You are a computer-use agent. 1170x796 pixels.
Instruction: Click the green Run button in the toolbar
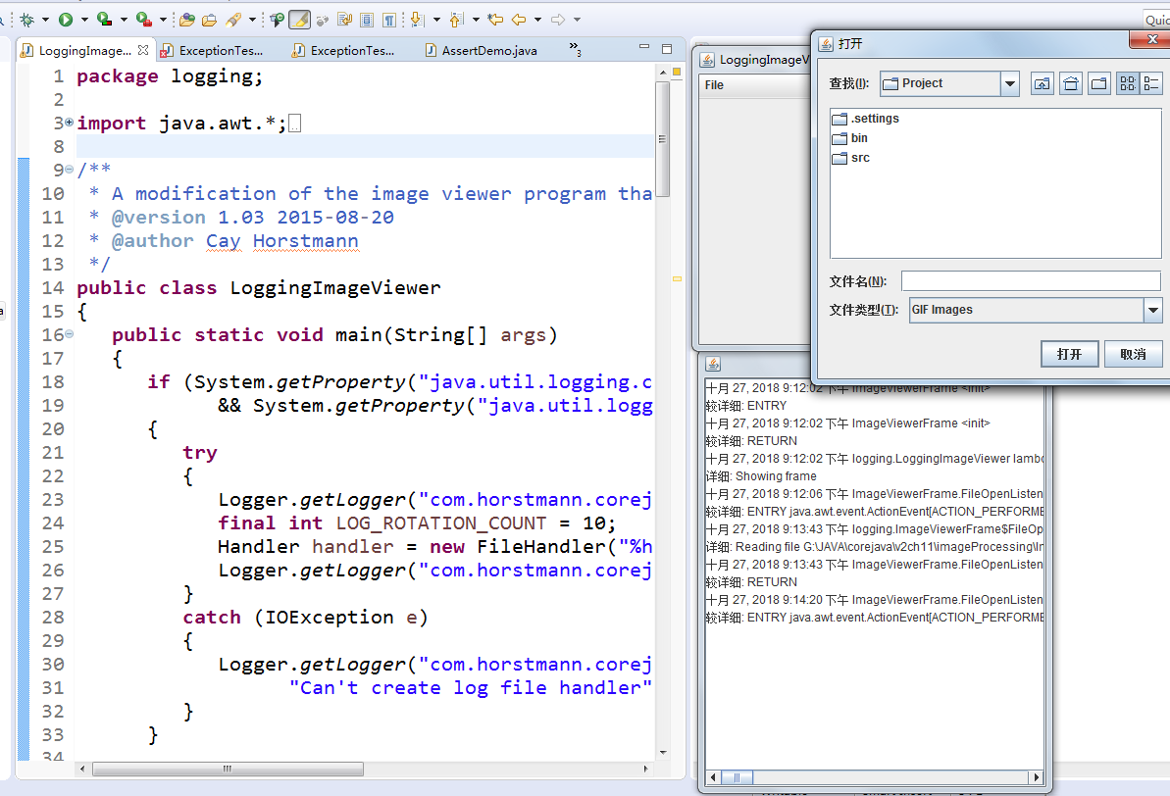pos(66,19)
